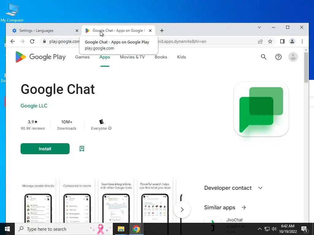
Task: Expand the Developer contact section
Action: coord(233,188)
